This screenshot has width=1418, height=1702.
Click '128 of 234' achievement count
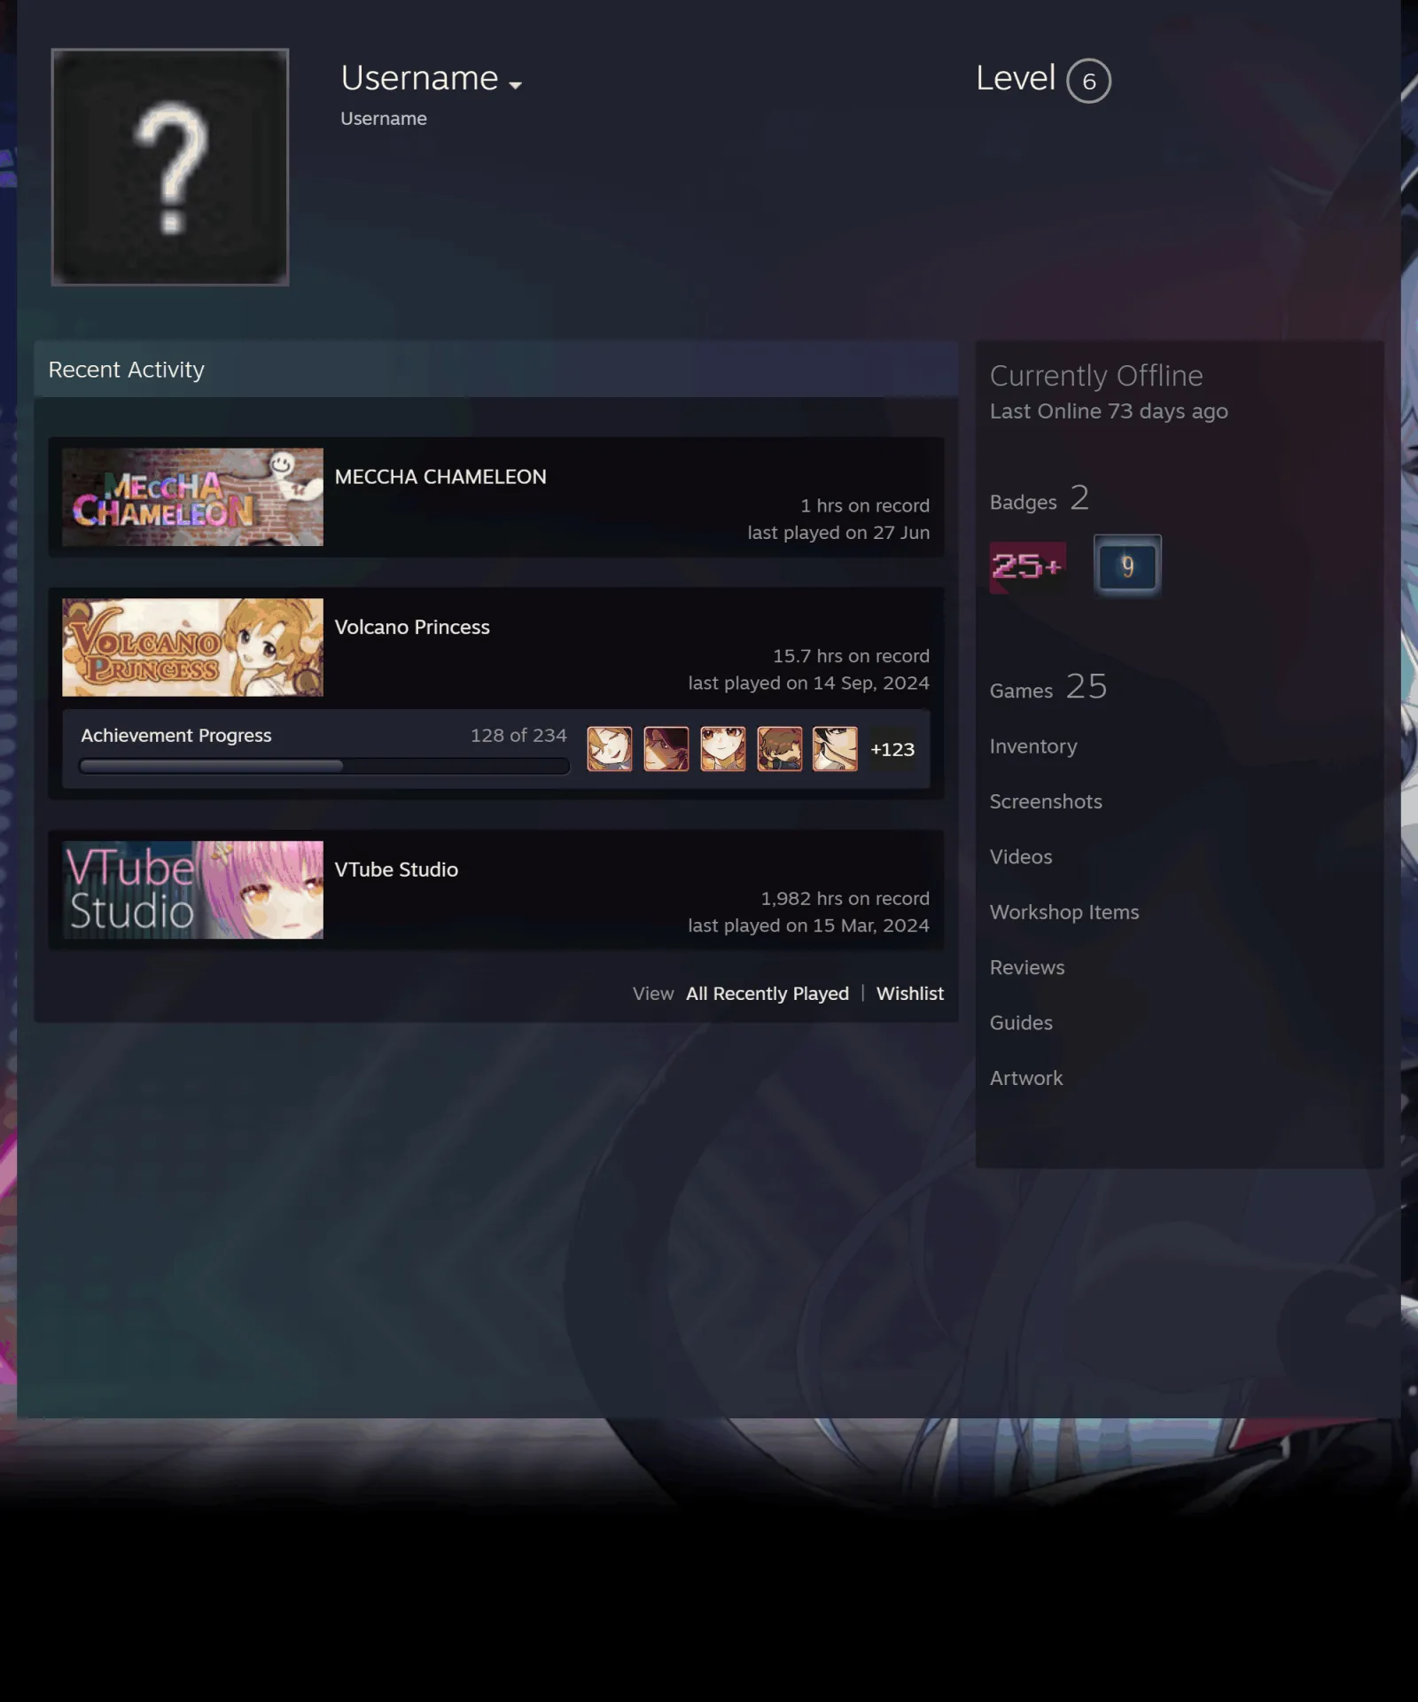[518, 736]
